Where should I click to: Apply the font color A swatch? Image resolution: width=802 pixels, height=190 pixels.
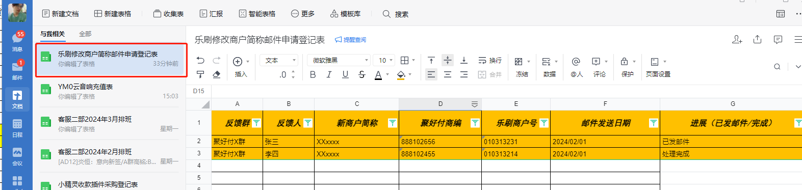click(378, 75)
